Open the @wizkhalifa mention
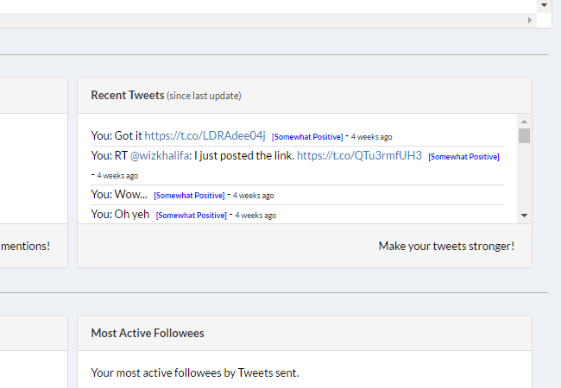This screenshot has width=561, height=388. point(160,155)
